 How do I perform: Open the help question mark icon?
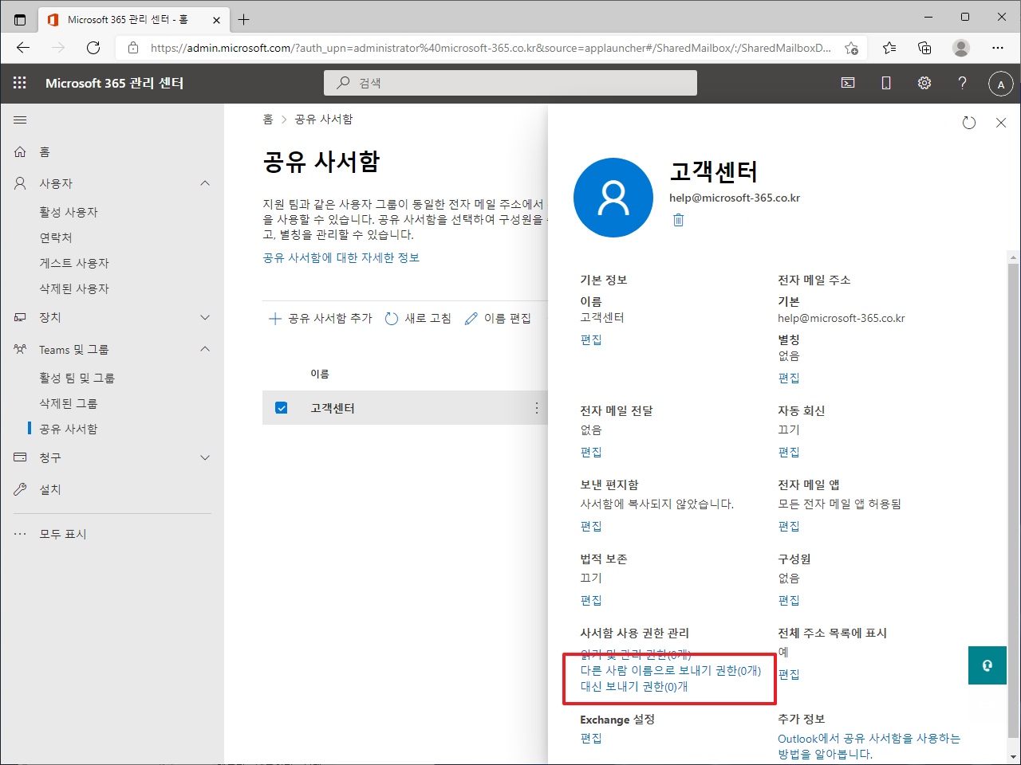point(963,83)
